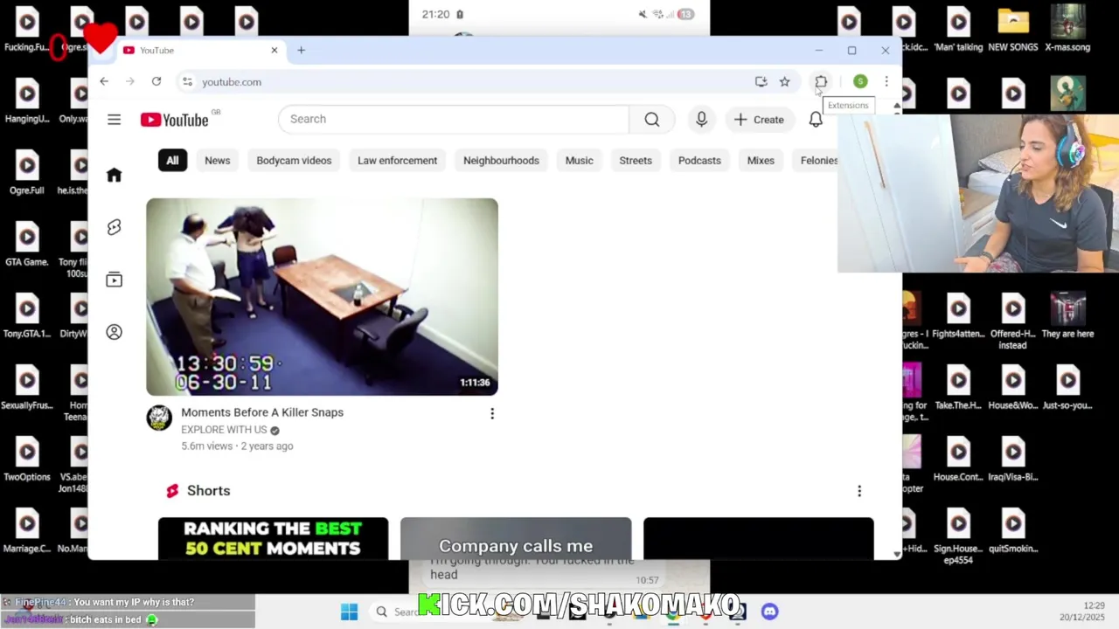Open the They are here desktop file
The height and width of the screenshot is (629, 1119).
[x=1067, y=316]
